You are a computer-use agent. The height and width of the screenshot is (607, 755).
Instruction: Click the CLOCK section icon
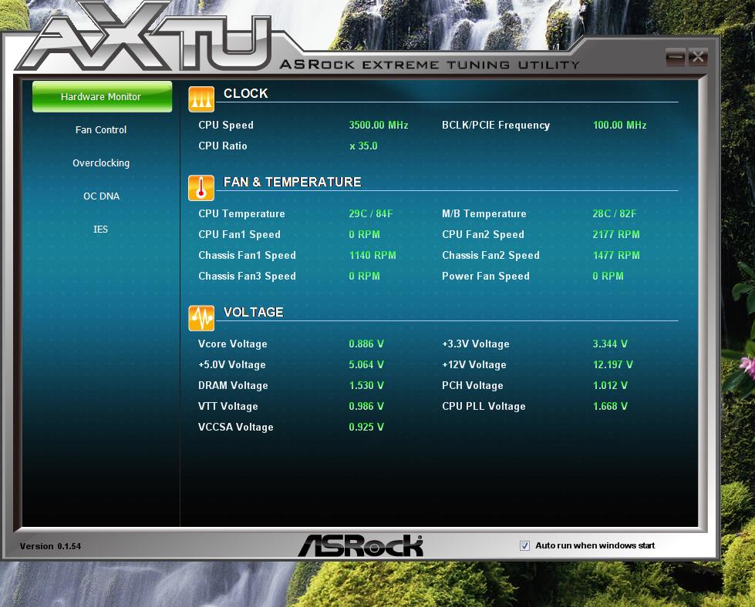[201, 99]
